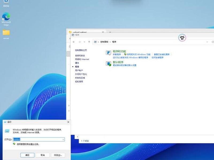The width and height of the screenshot is (214, 160).
Task: Click 取消 button in Run dialog
Action: pyautogui.click(x=43, y=155)
